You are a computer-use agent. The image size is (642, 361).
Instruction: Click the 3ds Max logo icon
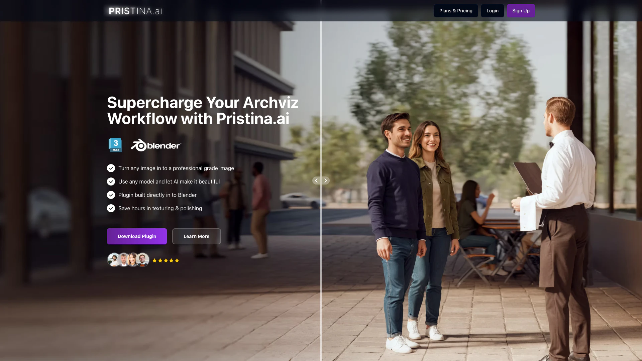[115, 145]
